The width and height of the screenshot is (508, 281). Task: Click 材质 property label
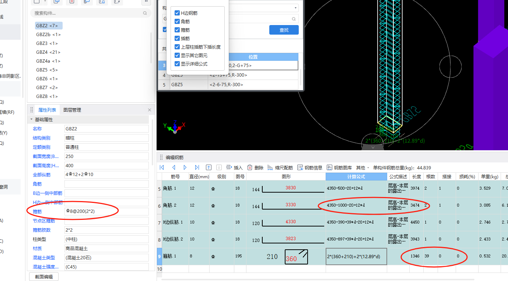(x=37, y=248)
